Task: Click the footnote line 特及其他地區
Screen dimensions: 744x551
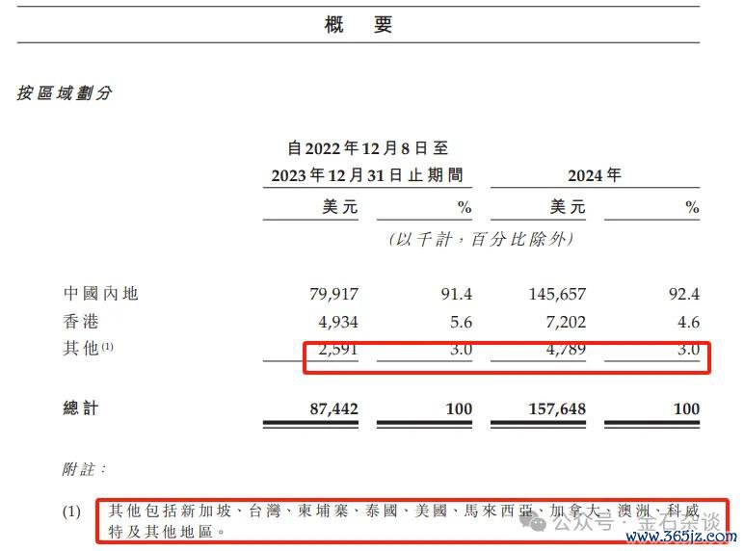Action: coord(167,532)
